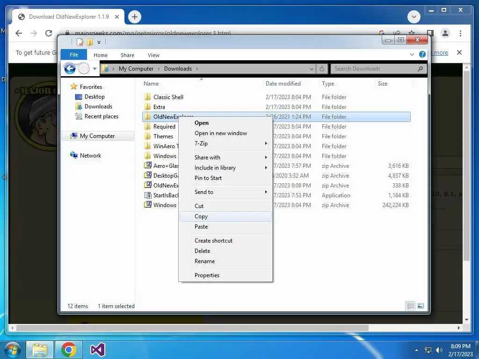Click the Extra folder icon
The height and width of the screenshot is (359, 479).
pos(147,107)
